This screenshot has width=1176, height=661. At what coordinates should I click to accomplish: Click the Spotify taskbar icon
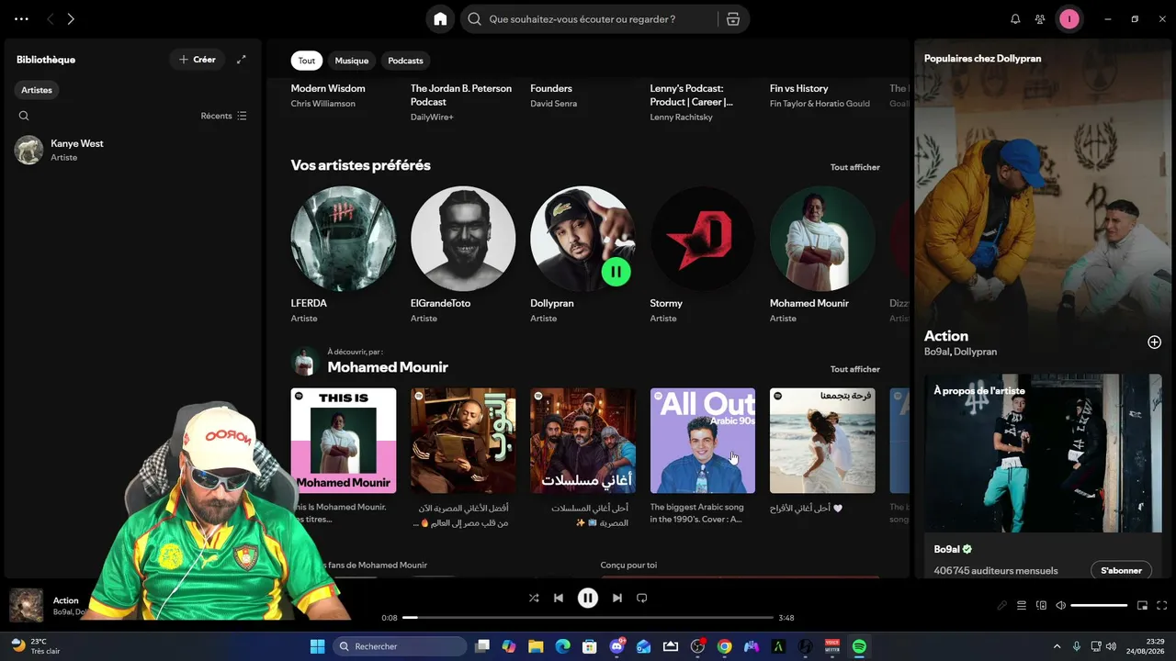pos(859,646)
